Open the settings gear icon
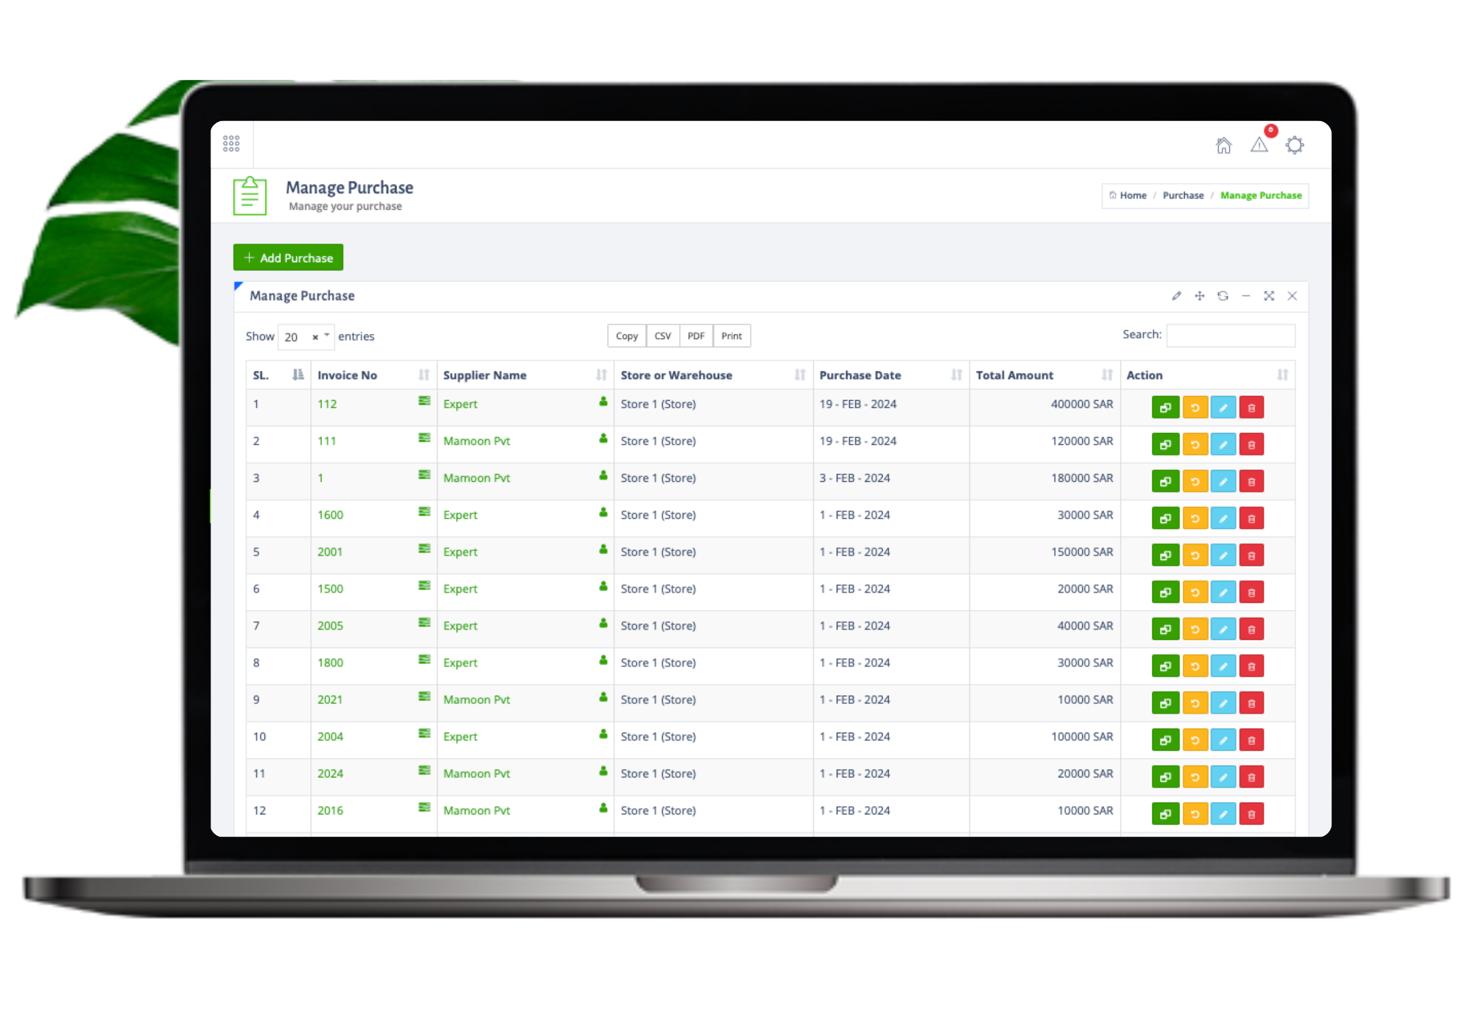 (x=1294, y=146)
